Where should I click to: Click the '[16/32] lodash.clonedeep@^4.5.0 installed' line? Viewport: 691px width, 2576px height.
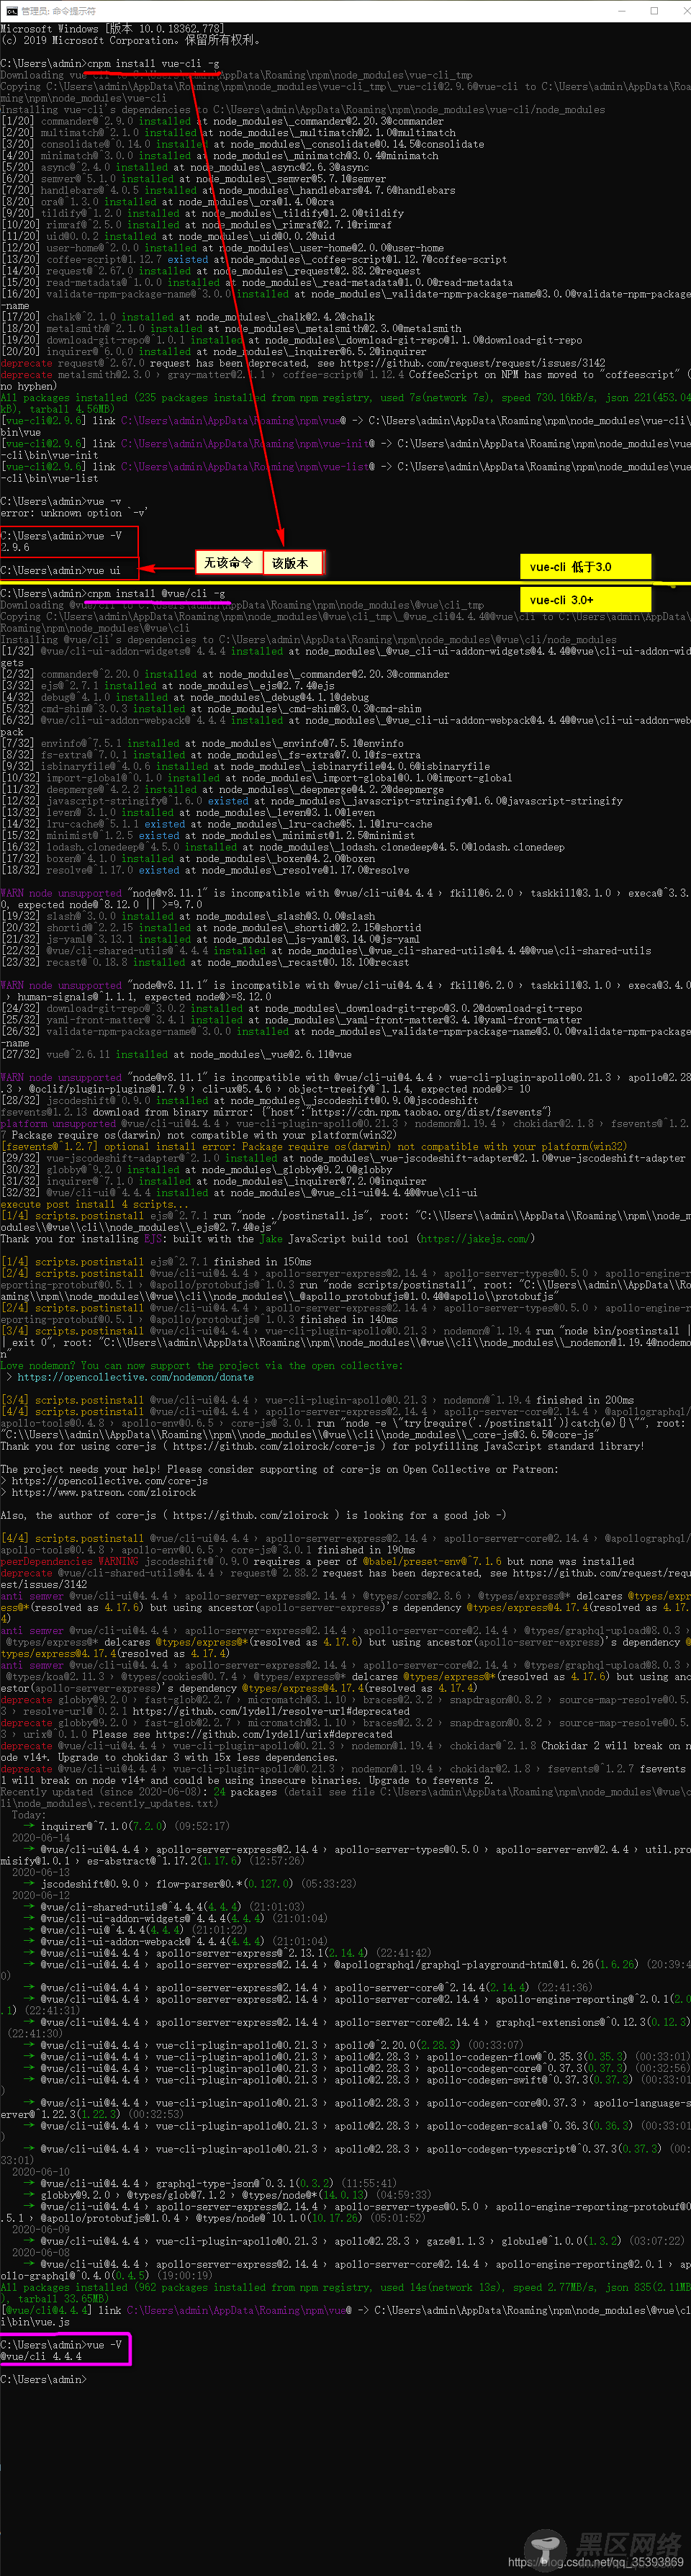(x=282, y=847)
